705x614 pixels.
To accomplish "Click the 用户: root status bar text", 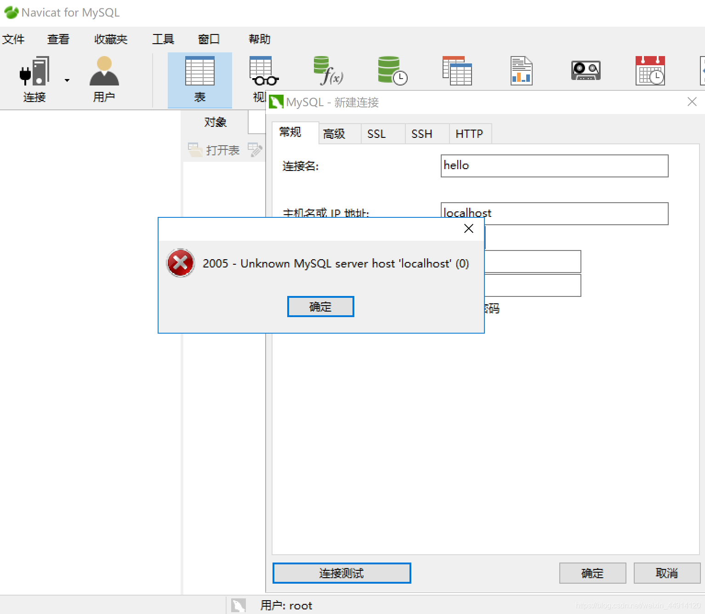I will click(x=286, y=606).
